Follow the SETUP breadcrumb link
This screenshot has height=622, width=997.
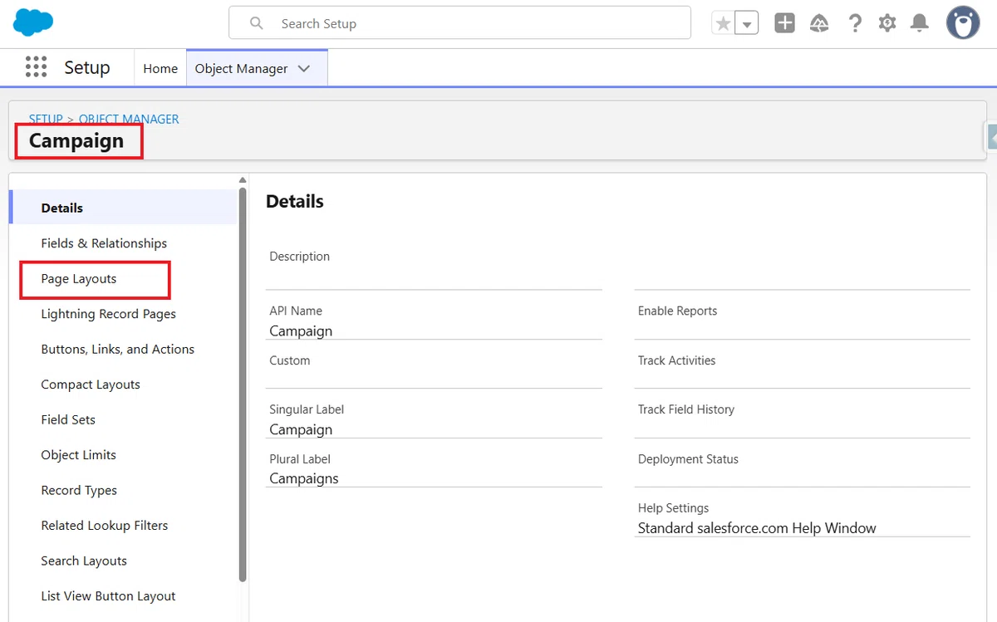tap(46, 119)
